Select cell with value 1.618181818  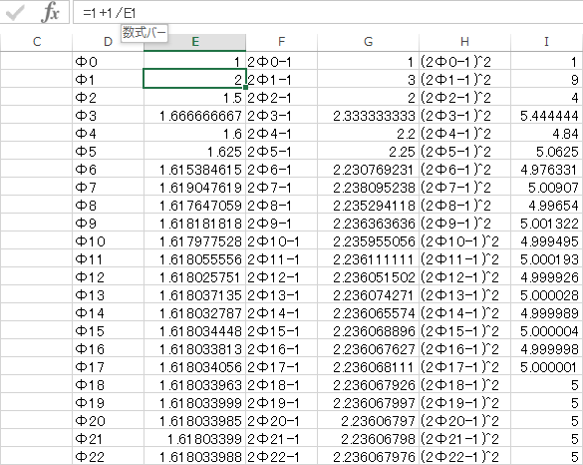coord(194,223)
